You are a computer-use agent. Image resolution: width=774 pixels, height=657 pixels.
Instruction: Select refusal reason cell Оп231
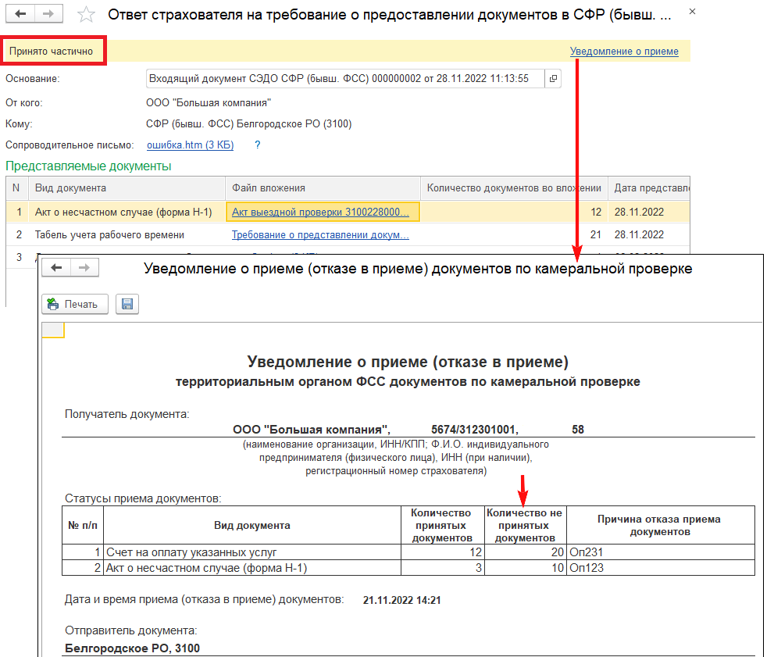coord(661,552)
